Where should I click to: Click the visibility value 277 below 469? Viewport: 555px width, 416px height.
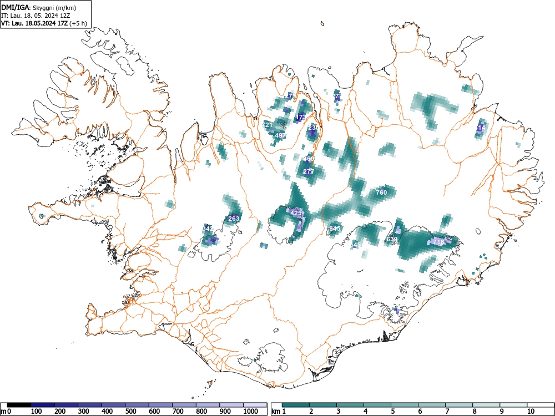(x=309, y=171)
